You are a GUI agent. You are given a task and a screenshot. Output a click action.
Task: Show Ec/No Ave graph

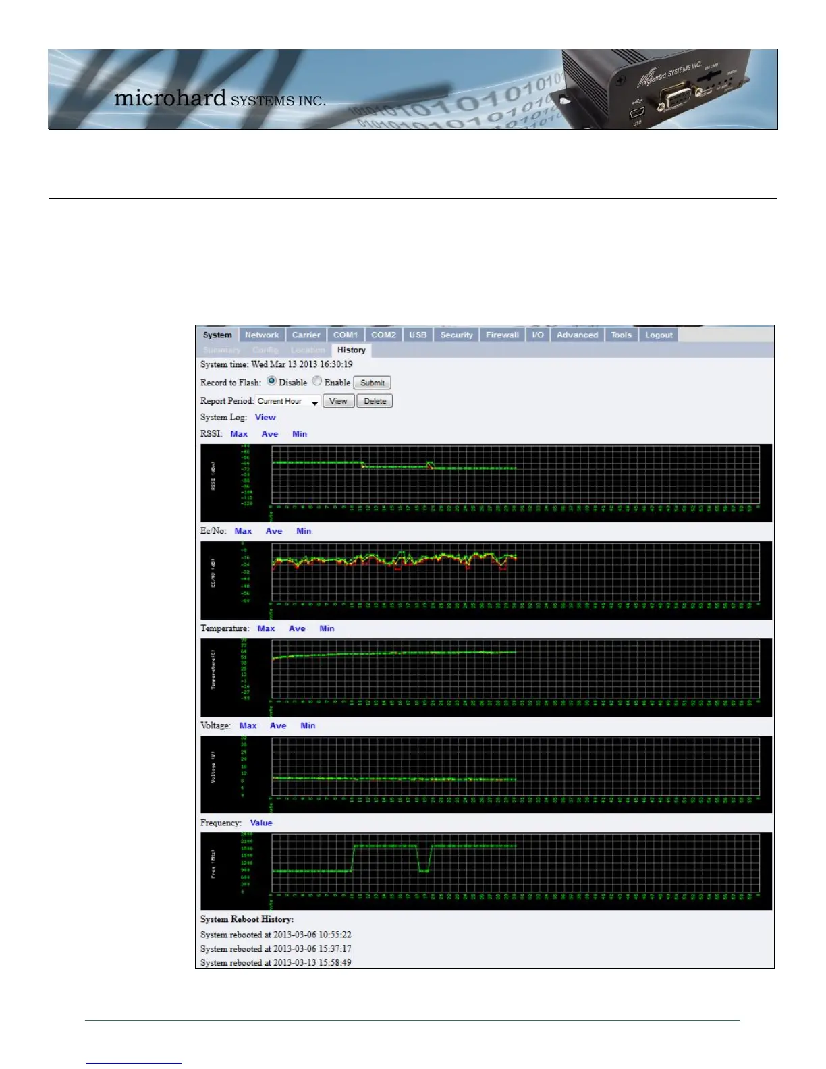click(274, 531)
